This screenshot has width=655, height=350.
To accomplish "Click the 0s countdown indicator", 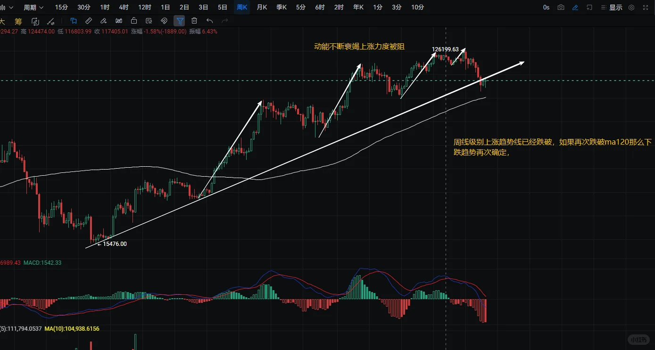I will tap(546, 8).
